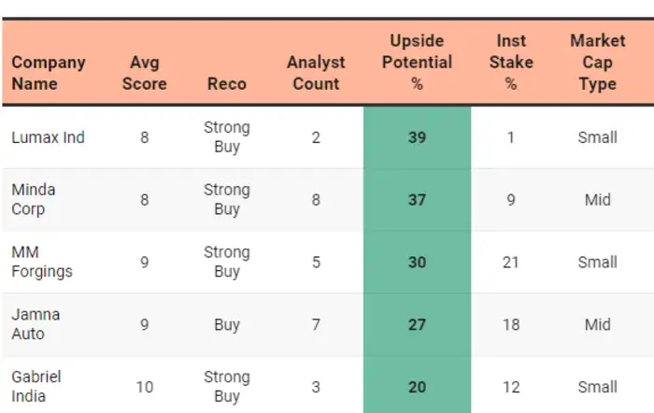Select the Market Cap Type header

(x=597, y=63)
